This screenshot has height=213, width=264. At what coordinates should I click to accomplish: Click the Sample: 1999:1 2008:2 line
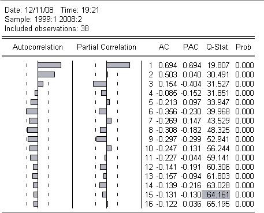(43, 19)
